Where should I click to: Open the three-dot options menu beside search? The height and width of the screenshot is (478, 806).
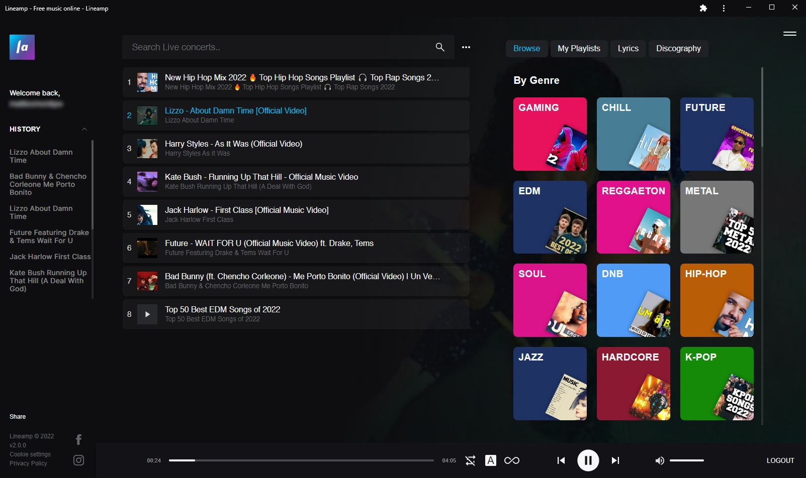click(x=466, y=47)
